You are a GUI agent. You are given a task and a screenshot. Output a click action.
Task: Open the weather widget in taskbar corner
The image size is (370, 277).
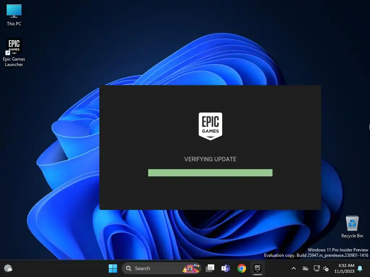pos(8,268)
